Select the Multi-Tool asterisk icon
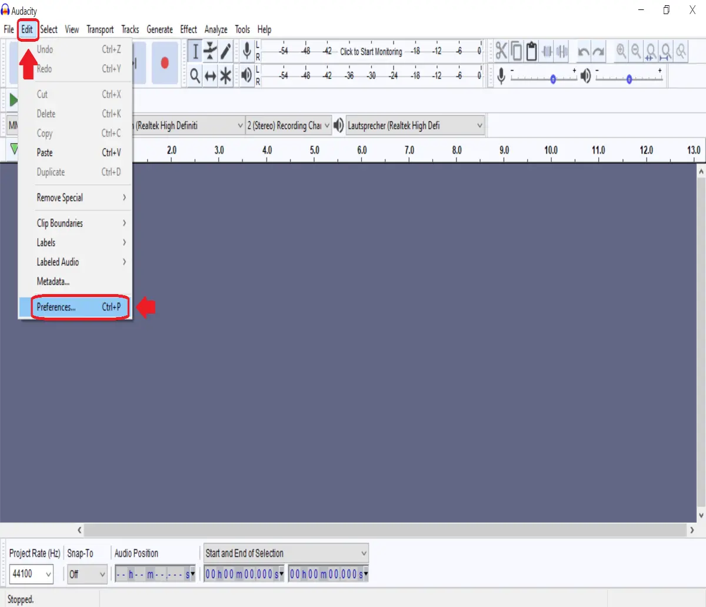 225,75
